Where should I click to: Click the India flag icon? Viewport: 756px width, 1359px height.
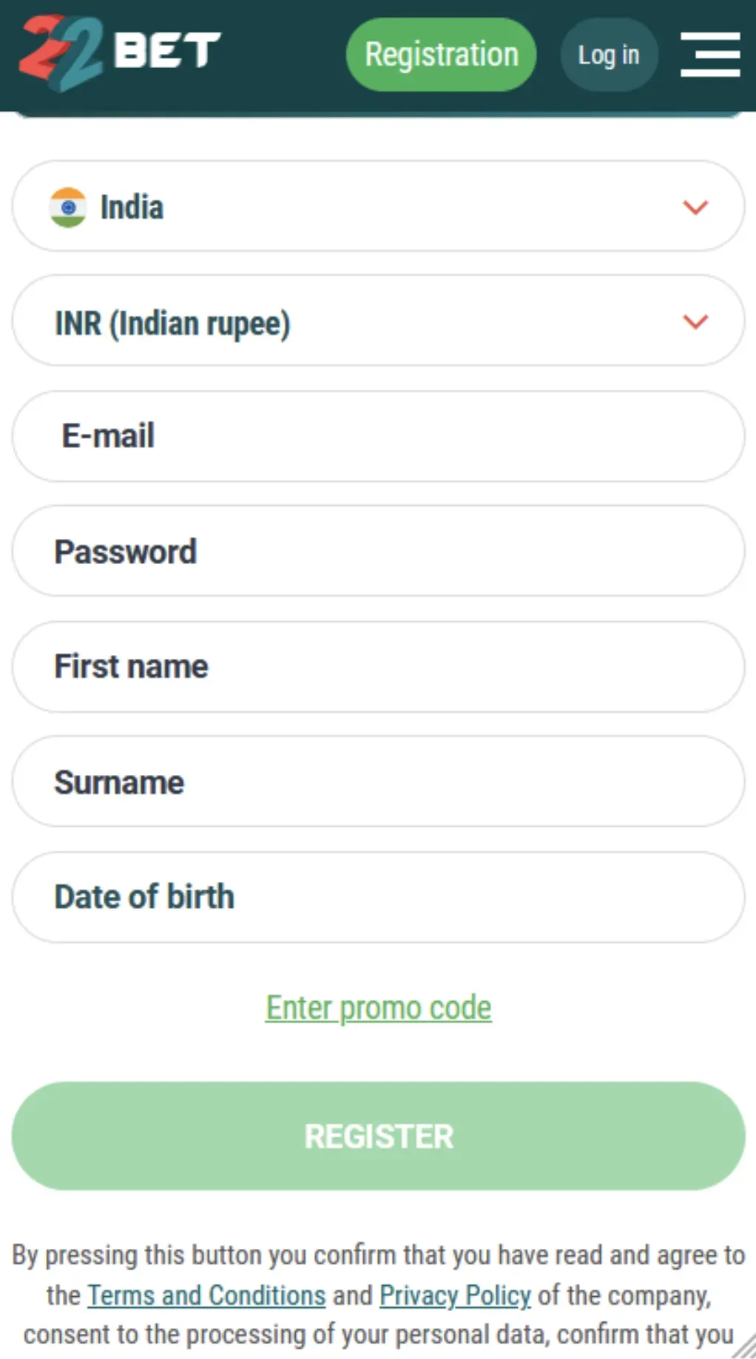[x=69, y=206]
